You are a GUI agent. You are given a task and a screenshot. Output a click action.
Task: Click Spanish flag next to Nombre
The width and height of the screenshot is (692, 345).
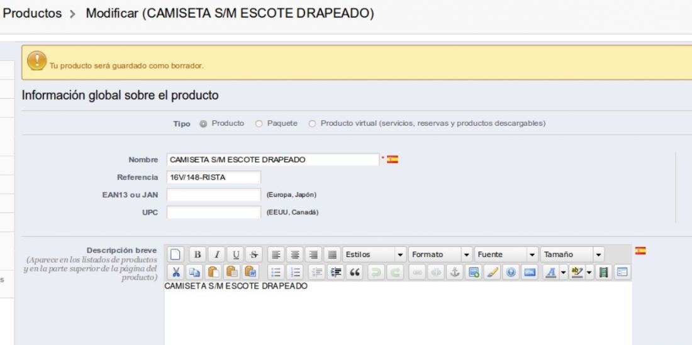coord(393,160)
